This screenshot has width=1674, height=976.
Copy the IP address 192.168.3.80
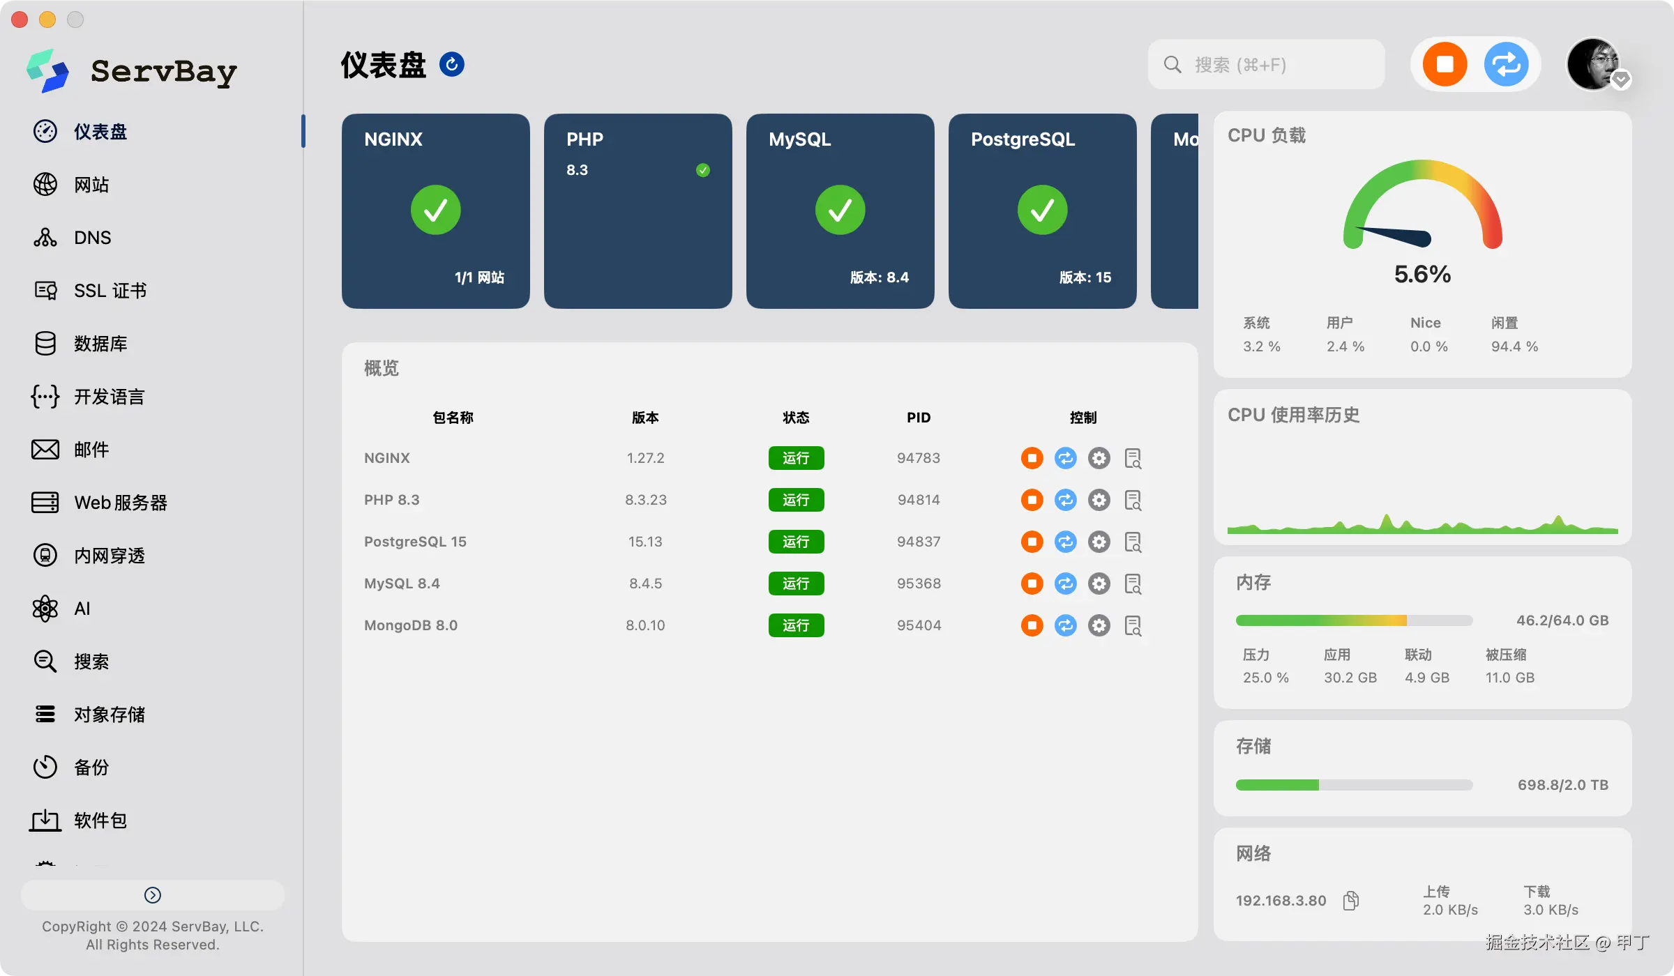1350,899
